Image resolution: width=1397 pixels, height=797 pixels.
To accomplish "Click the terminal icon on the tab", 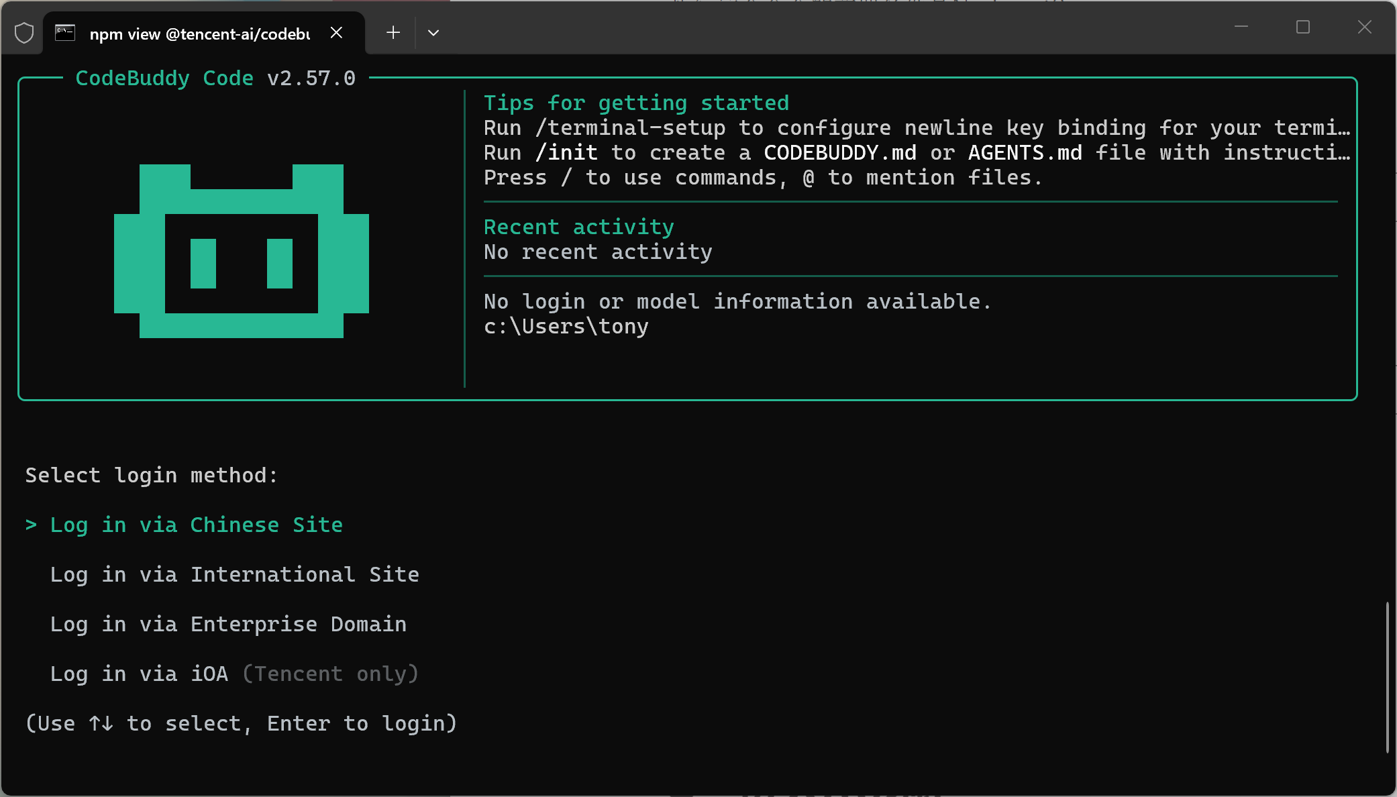I will [65, 33].
